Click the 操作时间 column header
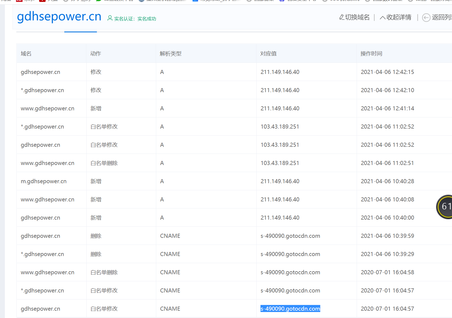This screenshot has width=452, height=318. [x=371, y=53]
